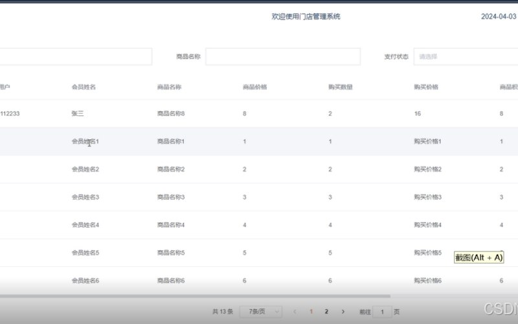Select the 购买价格4 cell
518x324 pixels.
tap(427, 225)
